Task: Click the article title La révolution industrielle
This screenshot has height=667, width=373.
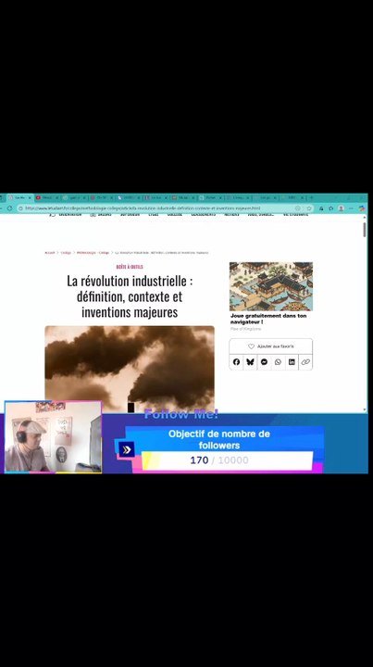Action: 130,296
